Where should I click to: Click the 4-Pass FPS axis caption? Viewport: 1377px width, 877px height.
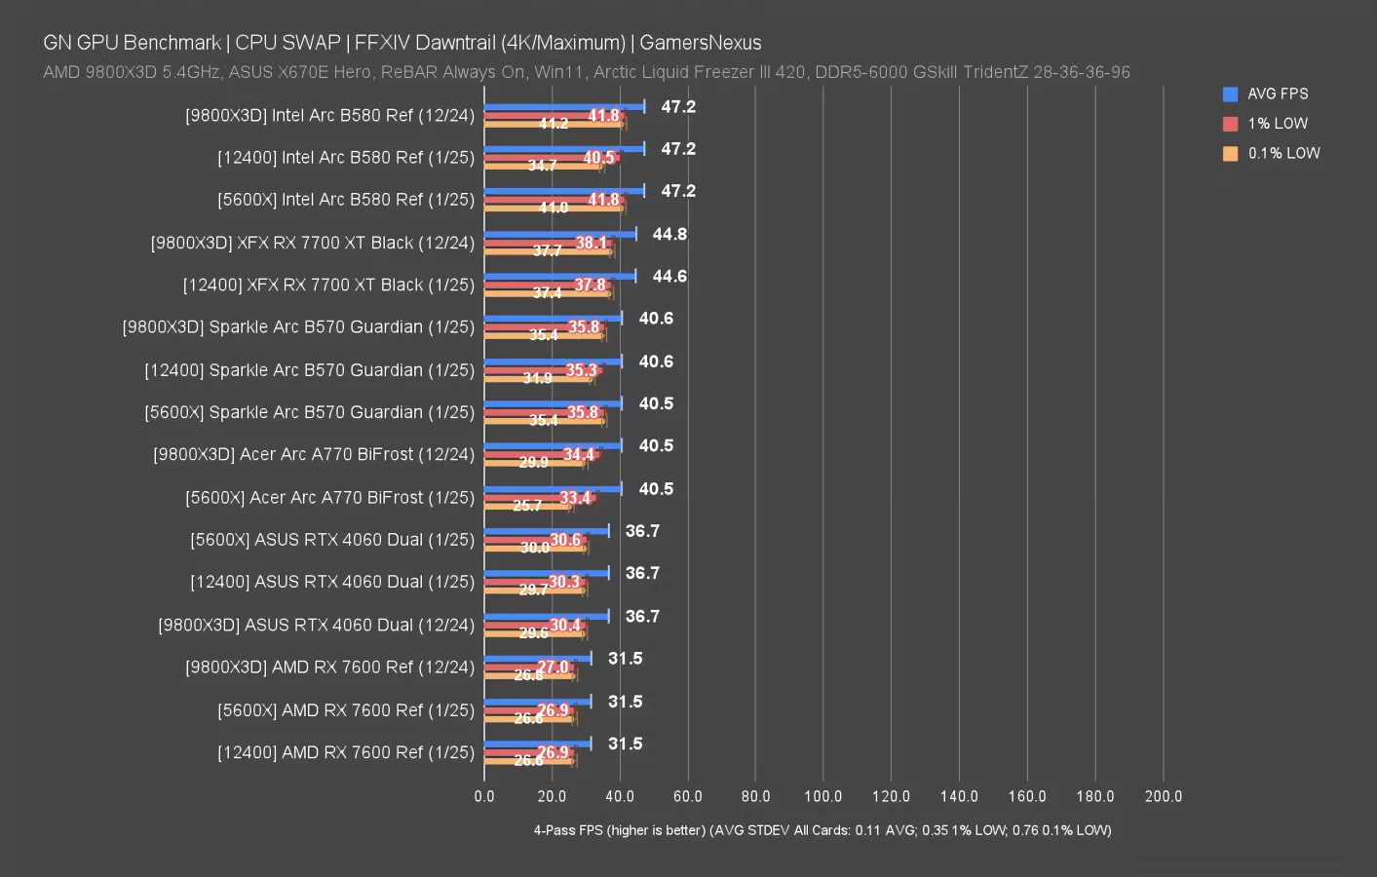pos(822,830)
